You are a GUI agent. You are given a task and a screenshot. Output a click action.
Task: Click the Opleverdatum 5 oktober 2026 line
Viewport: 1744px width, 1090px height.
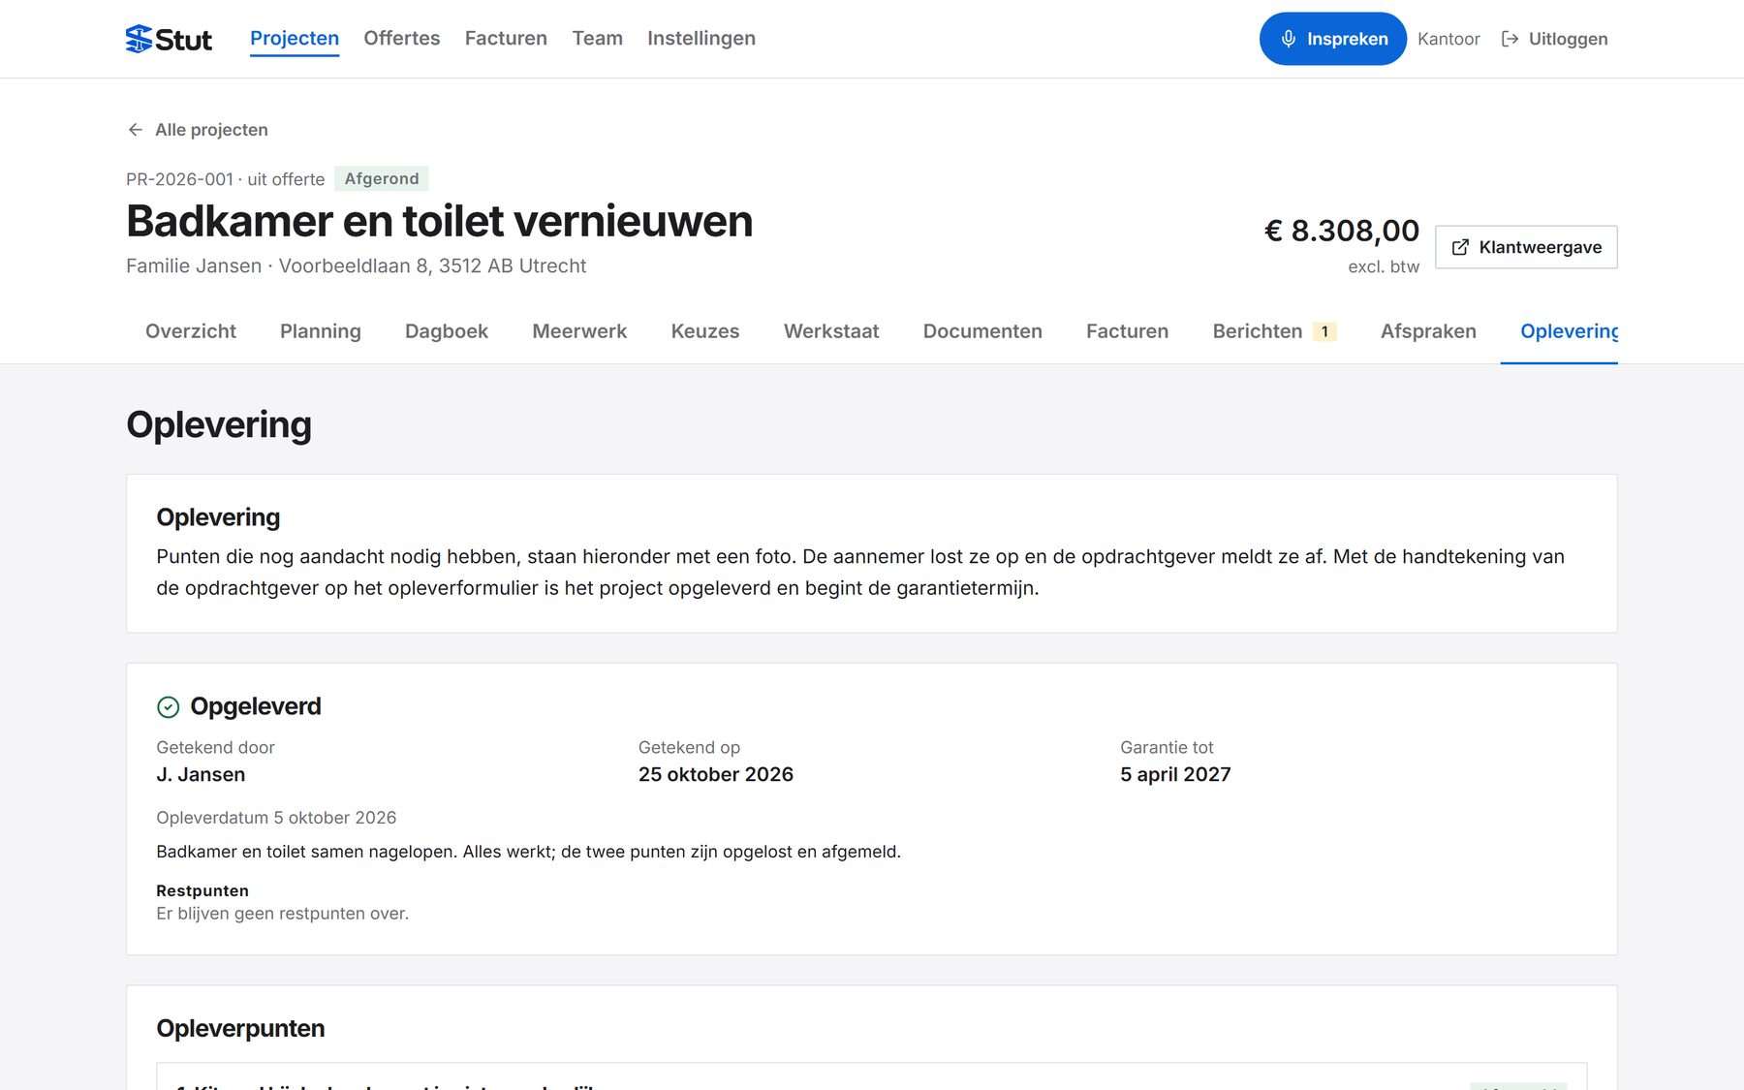pos(276,818)
